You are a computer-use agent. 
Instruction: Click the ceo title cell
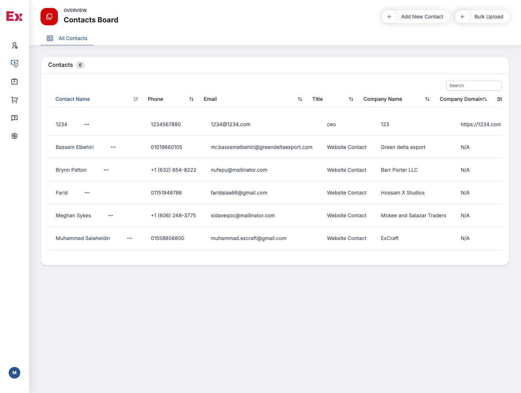[331, 124]
